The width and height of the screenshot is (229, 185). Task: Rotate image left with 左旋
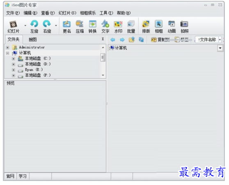click(x=34, y=27)
